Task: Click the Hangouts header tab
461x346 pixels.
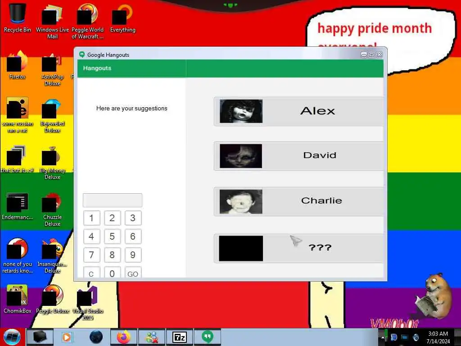Action: [97, 68]
